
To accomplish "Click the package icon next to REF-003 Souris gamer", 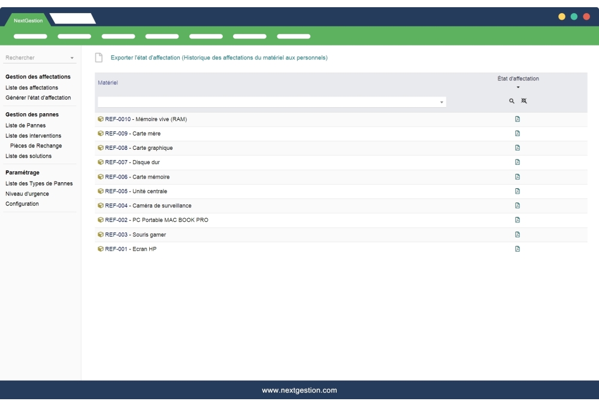I will [x=100, y=234].
